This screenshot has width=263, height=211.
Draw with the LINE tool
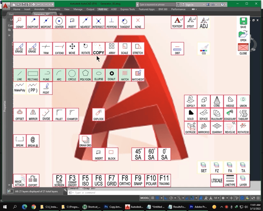(x=20, y=75)
